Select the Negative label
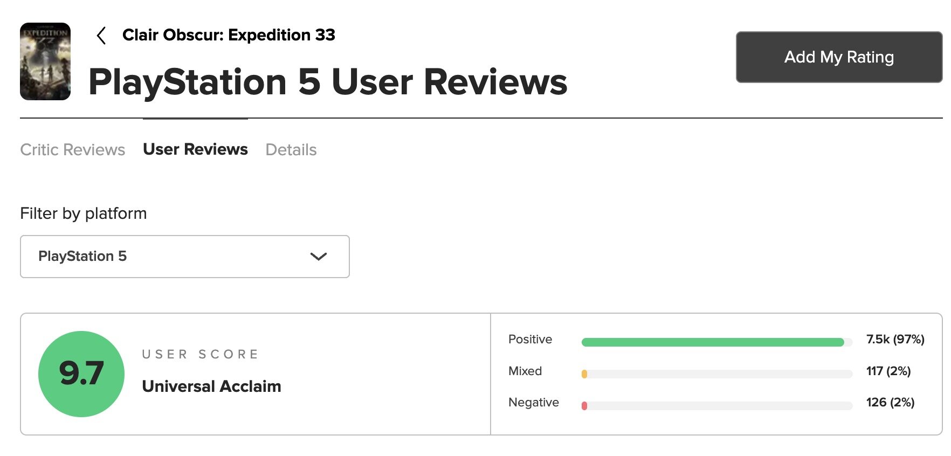 point(533,402)
